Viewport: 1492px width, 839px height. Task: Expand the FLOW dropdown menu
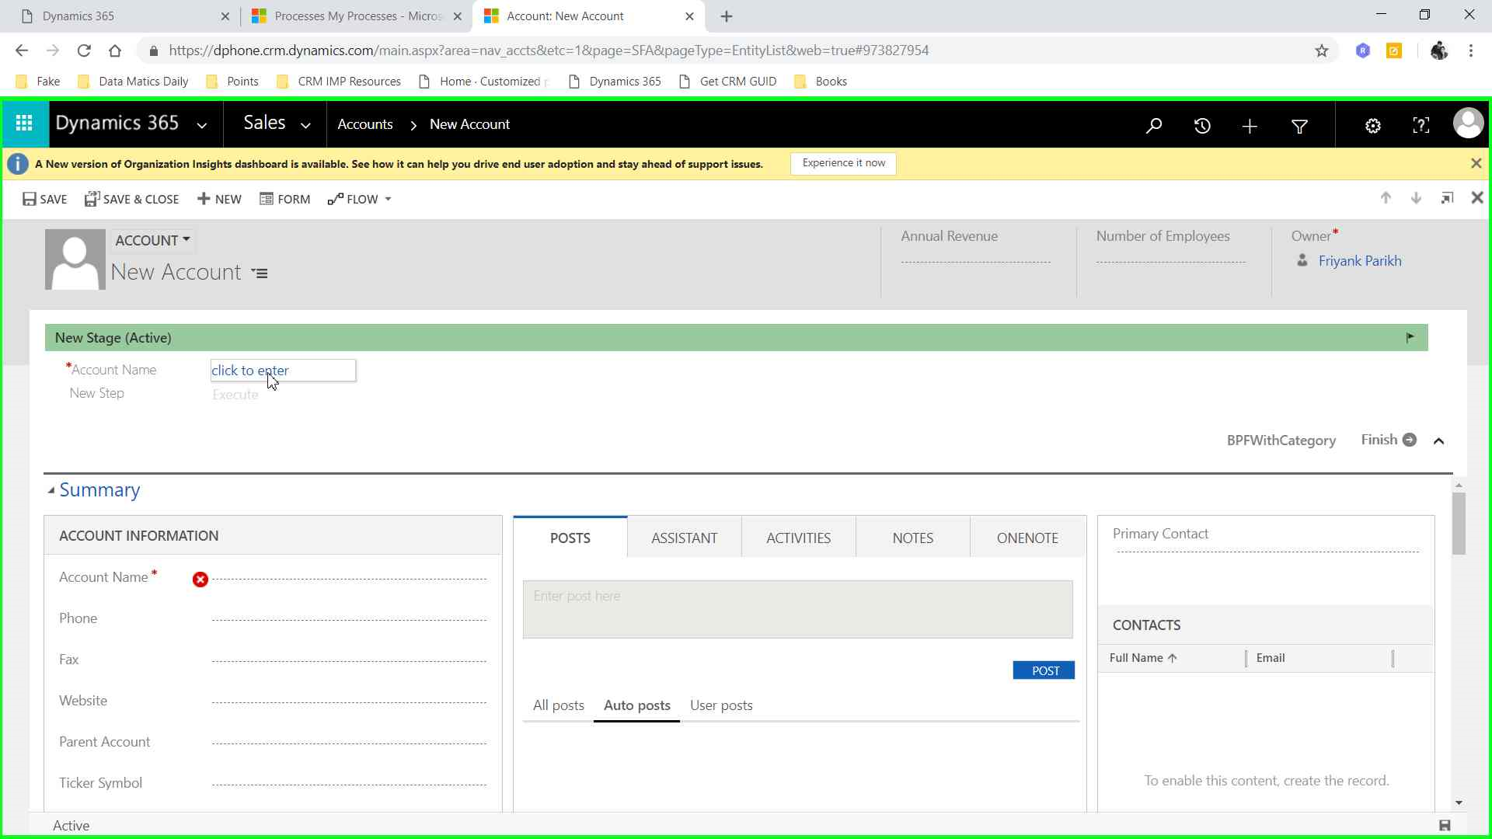388,200
